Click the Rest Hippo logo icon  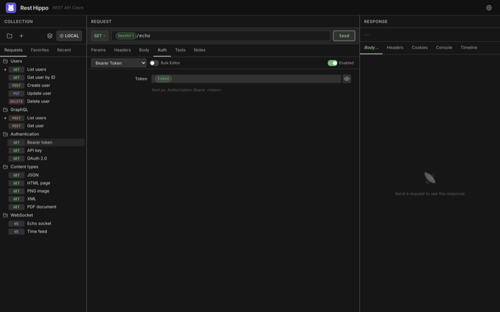click(11, 8)
